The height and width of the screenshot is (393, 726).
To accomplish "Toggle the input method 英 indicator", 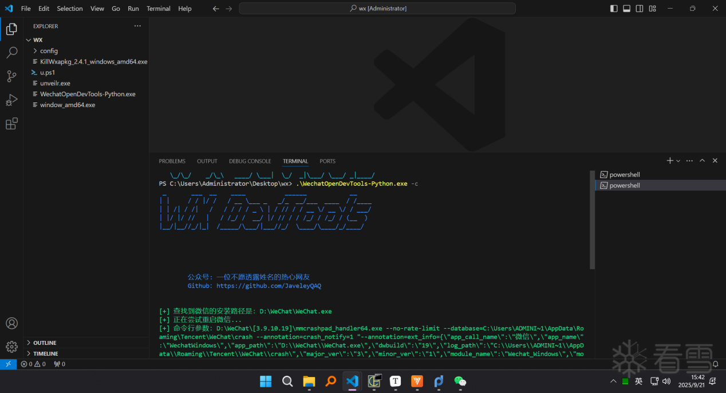I will 638,381.
